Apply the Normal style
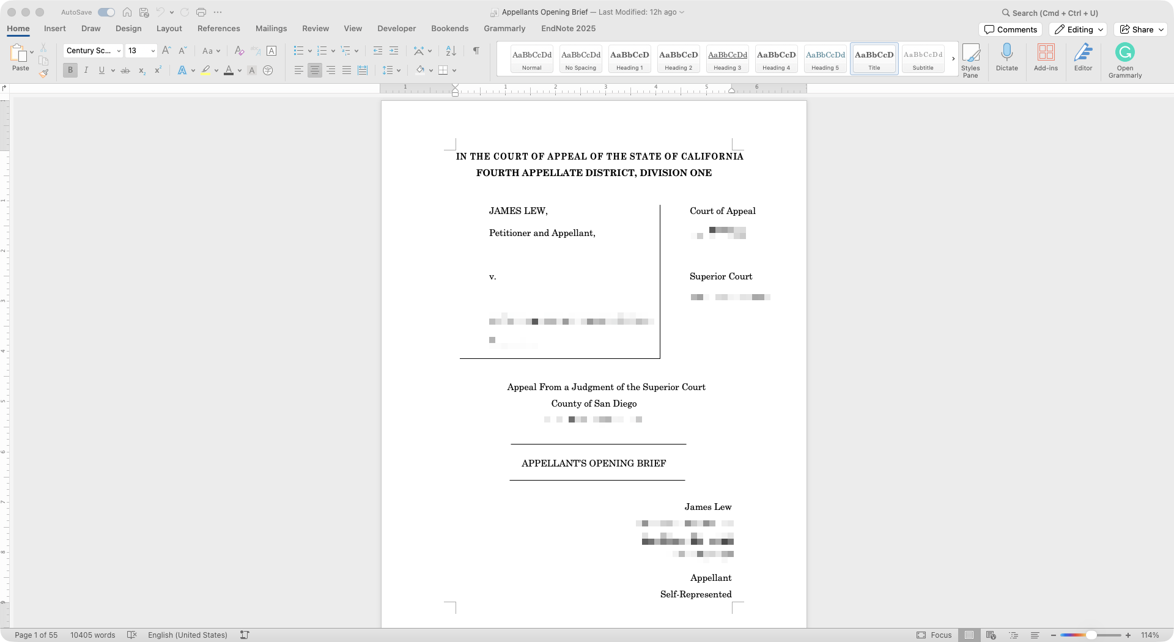 [x=531, y=59]
